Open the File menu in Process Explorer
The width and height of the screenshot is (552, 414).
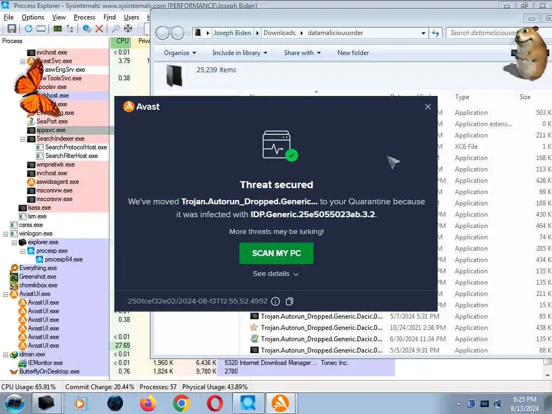9,17
